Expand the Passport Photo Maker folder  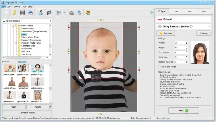coord(16,43)
